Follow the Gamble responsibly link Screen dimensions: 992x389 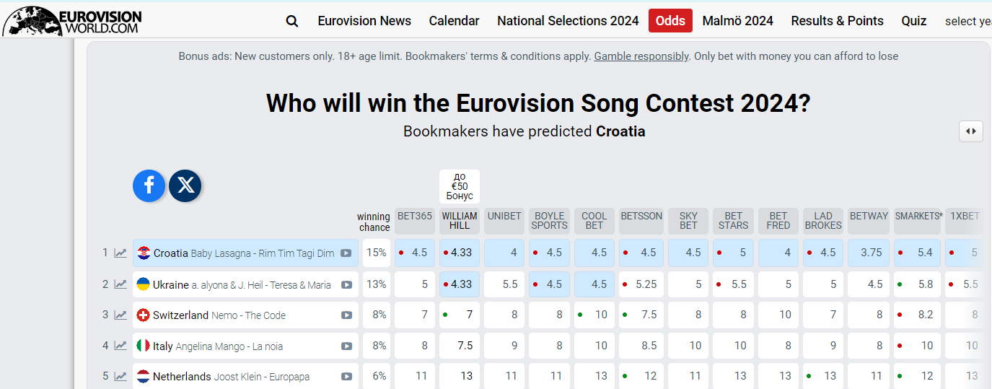coord(641,56)
